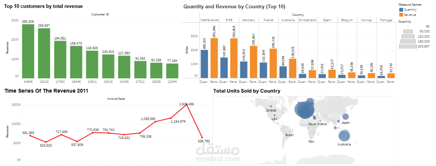
Task: Click the 143,825 data label
Action: (92, 48)
